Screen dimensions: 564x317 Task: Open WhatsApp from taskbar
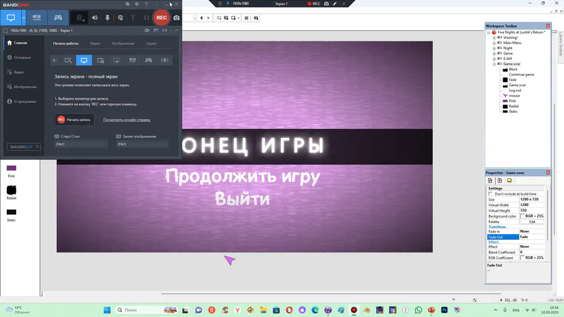419,310
